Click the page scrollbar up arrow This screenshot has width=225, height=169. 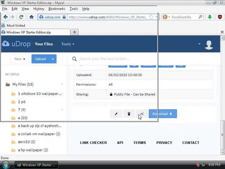point(222,38)
